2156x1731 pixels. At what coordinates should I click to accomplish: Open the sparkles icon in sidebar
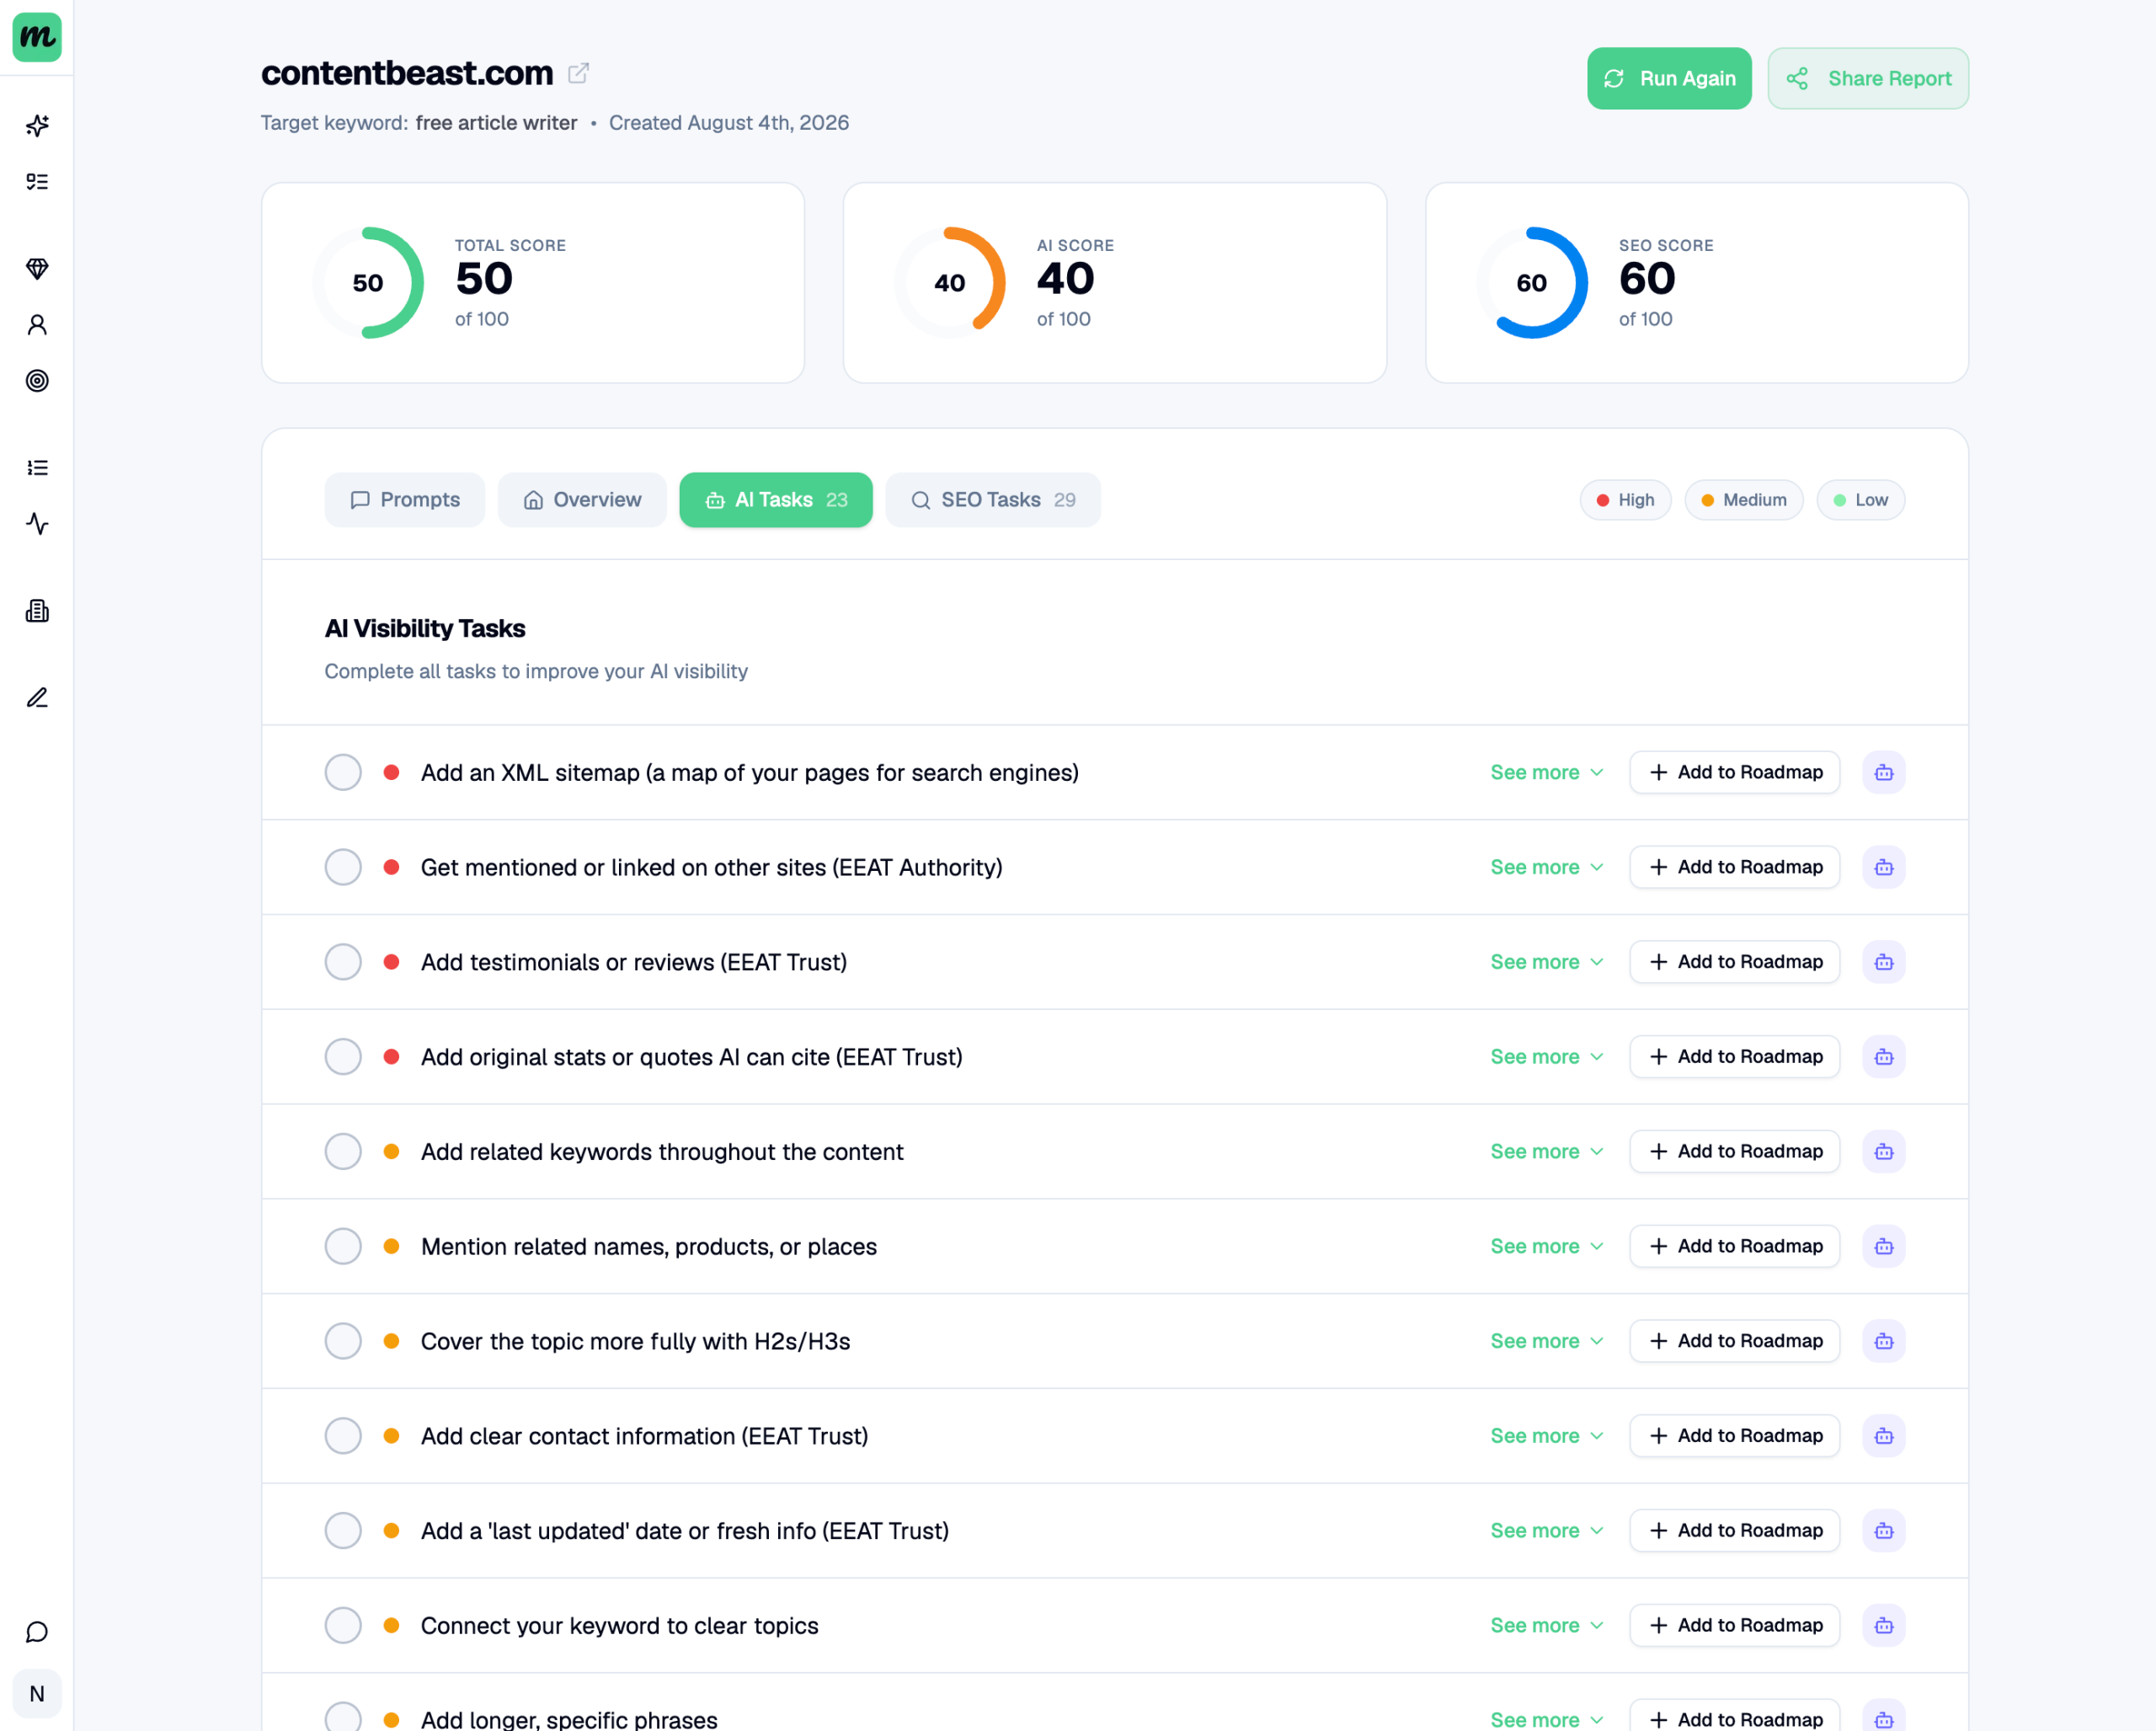point(37,125)
